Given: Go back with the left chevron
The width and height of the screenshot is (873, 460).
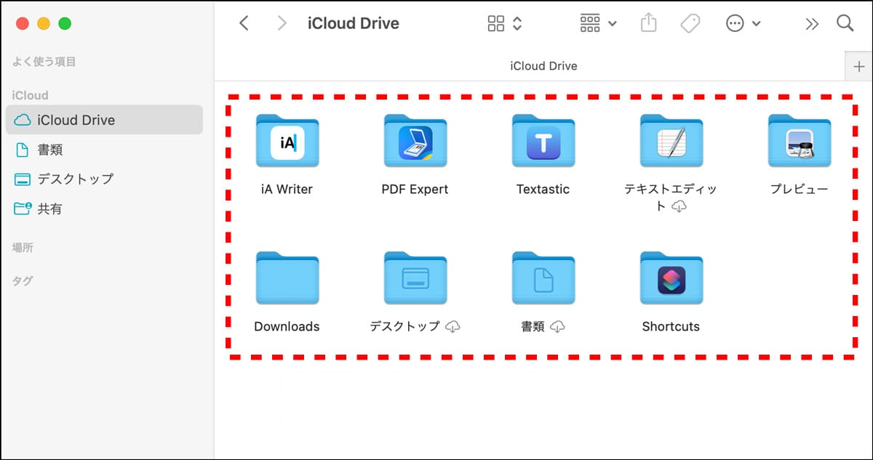Looking at the screenshot, I should [x=244, y=23].
